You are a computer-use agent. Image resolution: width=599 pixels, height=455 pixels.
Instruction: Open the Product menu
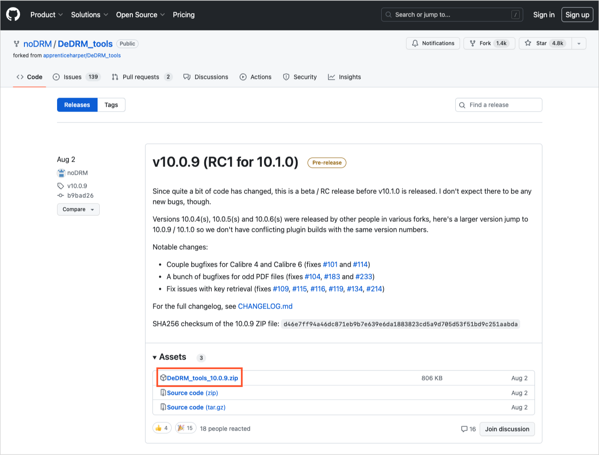point(47,15)
